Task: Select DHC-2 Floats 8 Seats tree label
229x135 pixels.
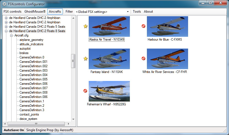Action: tap(37, 31)
